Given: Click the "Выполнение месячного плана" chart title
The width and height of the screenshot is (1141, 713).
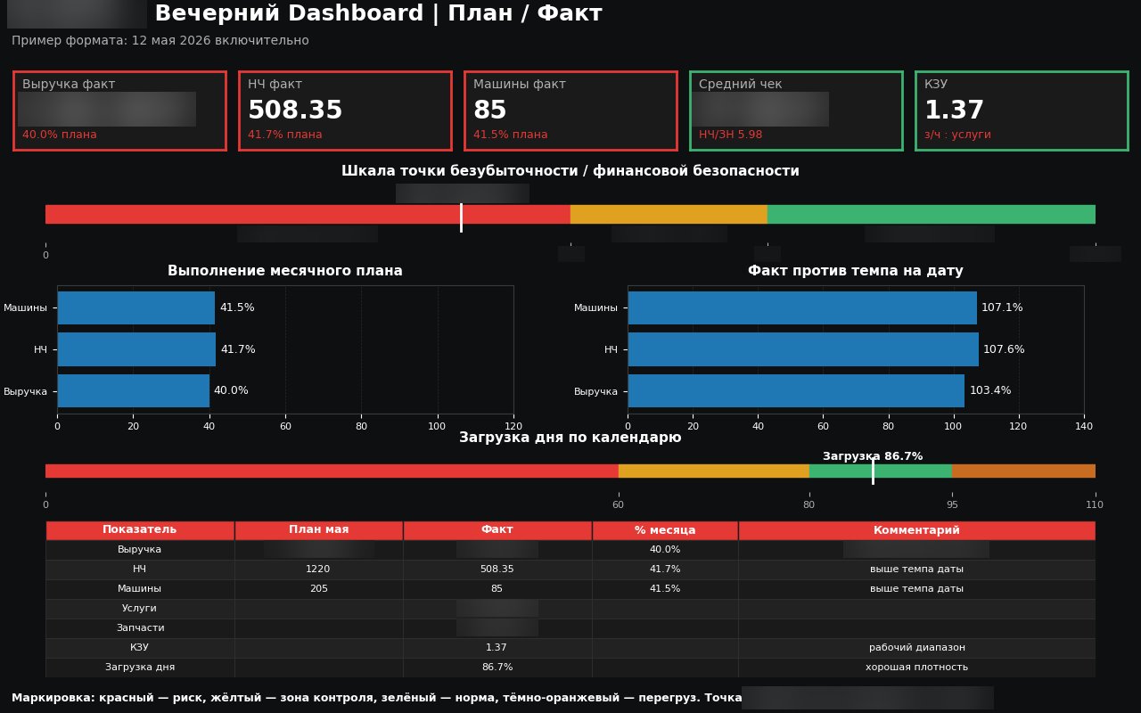Looking at the screenshot, I should point(285,271).
